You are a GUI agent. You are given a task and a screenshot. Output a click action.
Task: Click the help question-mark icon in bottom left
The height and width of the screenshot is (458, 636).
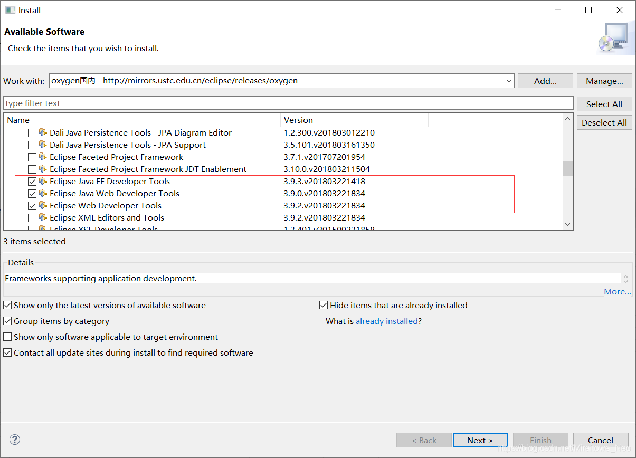15,440
